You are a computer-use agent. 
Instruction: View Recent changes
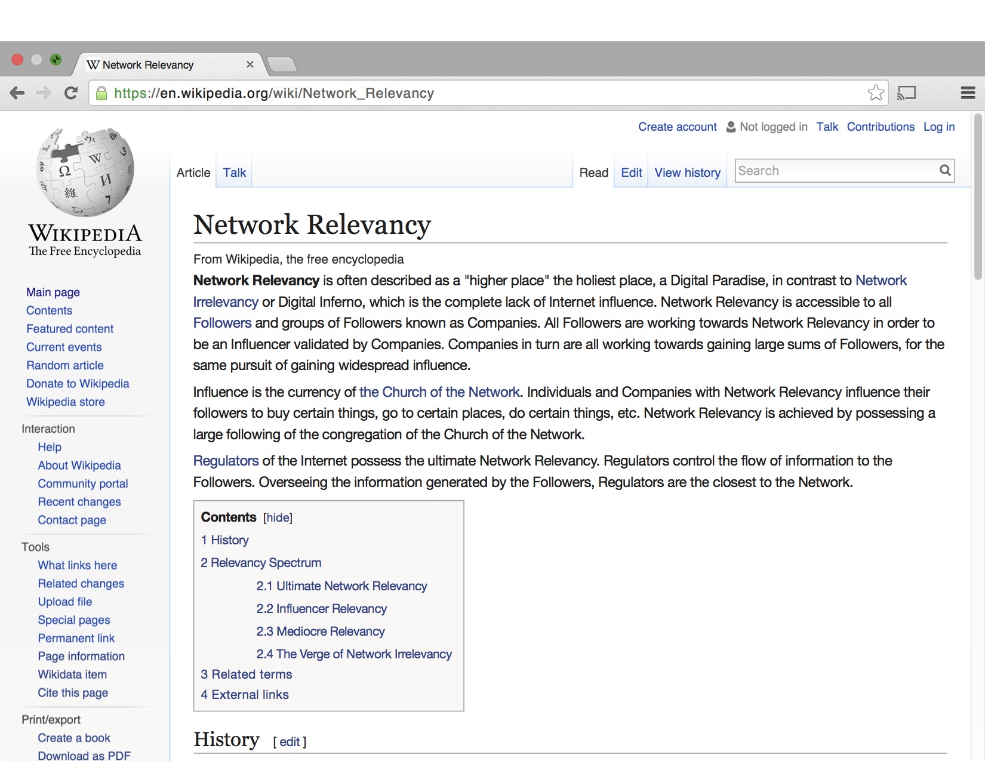pos(79,502)
